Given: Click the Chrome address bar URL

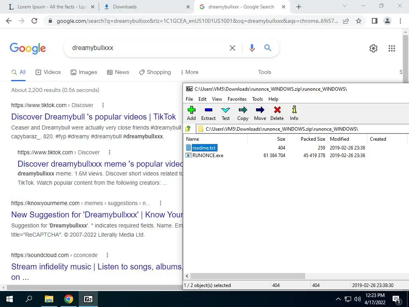Looking at the screenshot, I should coord(197,21).
